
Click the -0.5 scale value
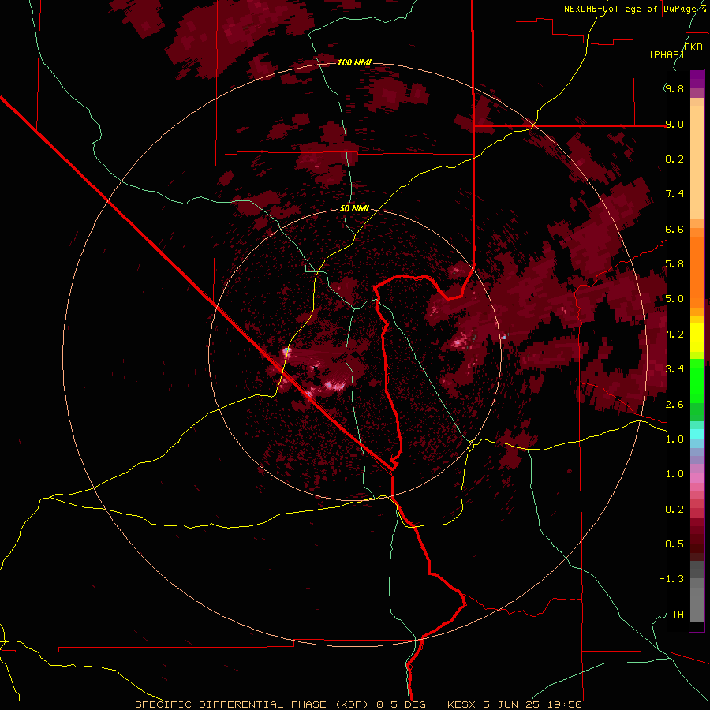671,544
